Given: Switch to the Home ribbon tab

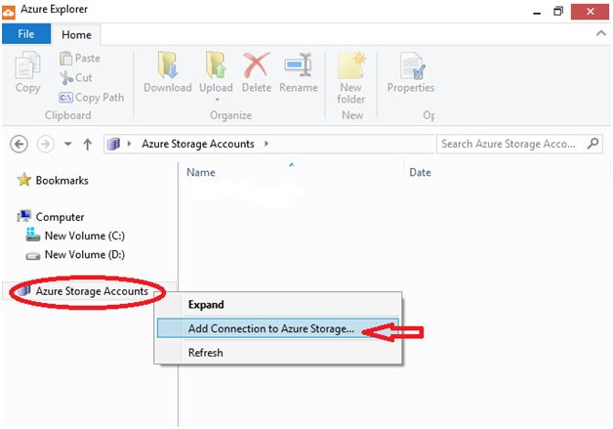Looking at the screenshot, I should point(76,35).
